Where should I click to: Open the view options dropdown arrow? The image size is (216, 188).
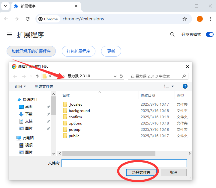172,86
